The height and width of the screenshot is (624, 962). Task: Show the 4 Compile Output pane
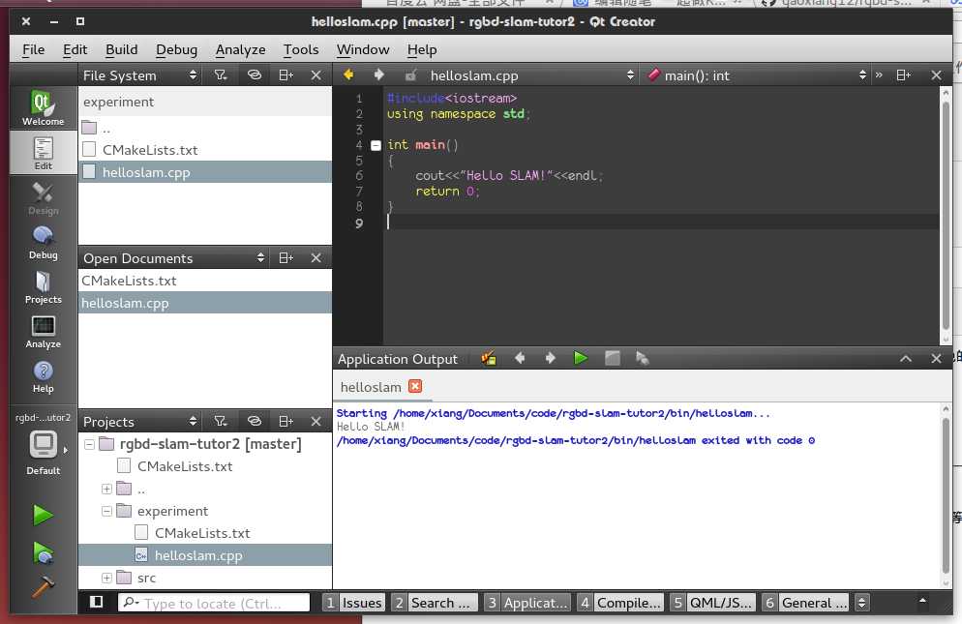coord(620,603)
